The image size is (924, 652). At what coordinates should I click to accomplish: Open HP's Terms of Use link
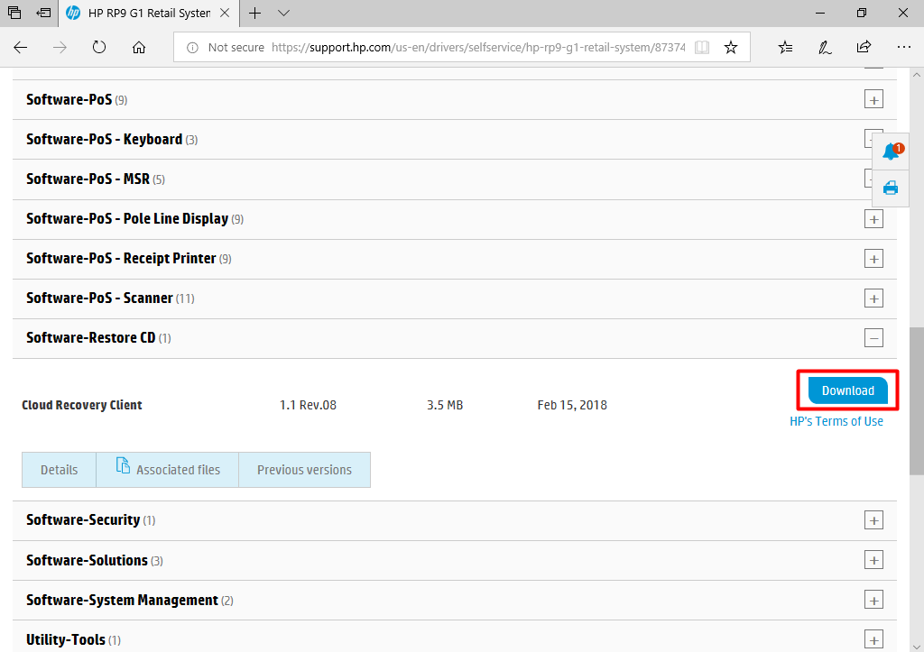pyautogui.click(x=836, y=421)
